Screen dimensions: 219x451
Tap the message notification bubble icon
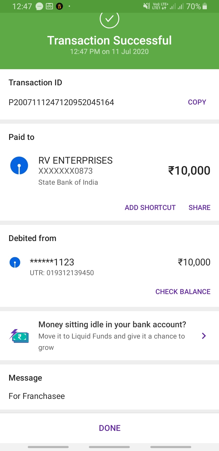40,6
